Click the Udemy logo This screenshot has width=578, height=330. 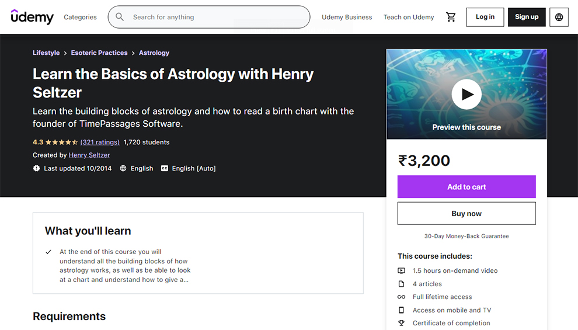(32, 17)
